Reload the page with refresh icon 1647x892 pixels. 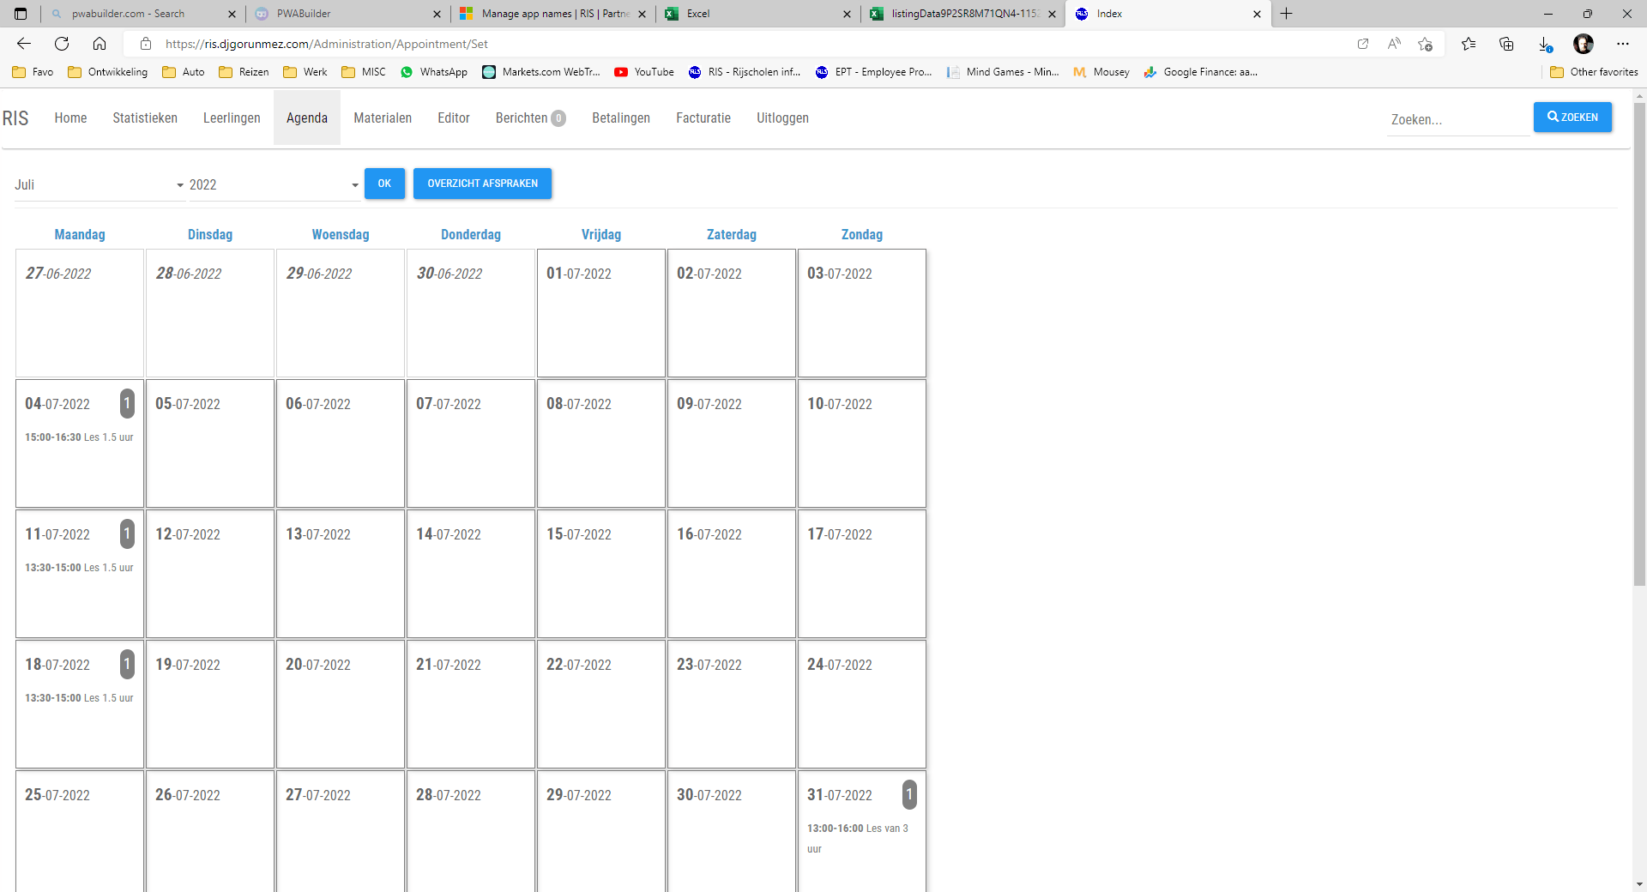[x=62, y=44]
